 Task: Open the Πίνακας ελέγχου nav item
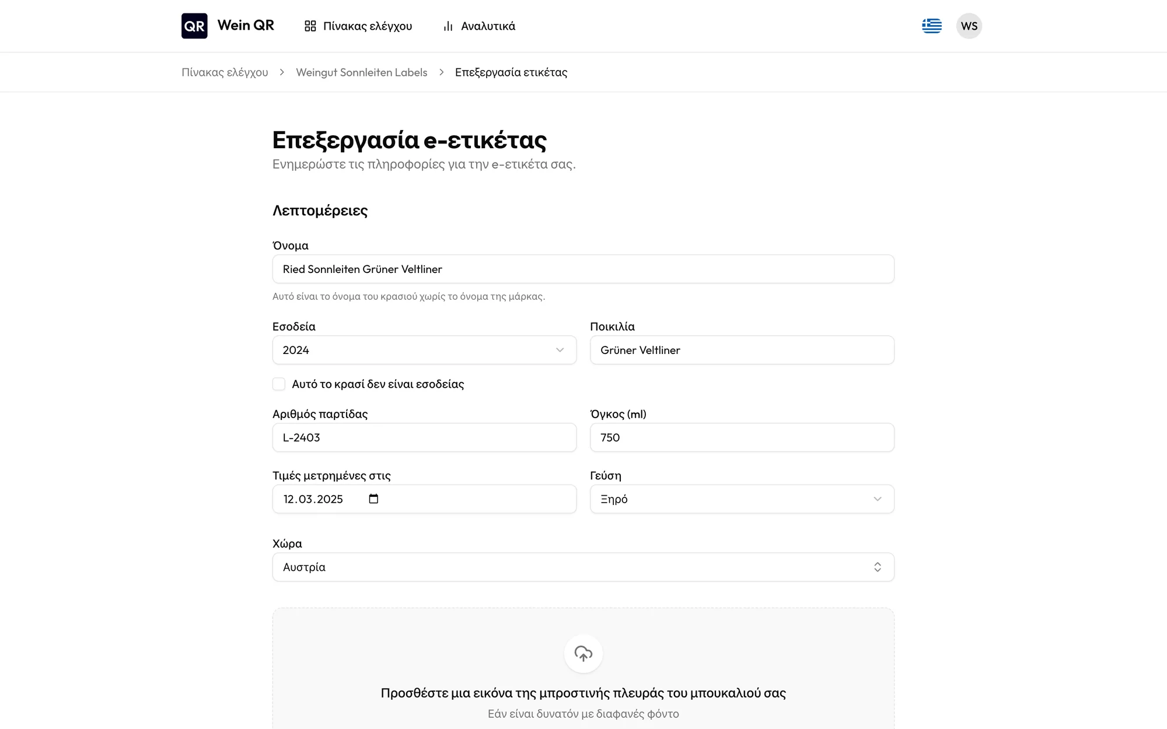click(x=358, y=26)
